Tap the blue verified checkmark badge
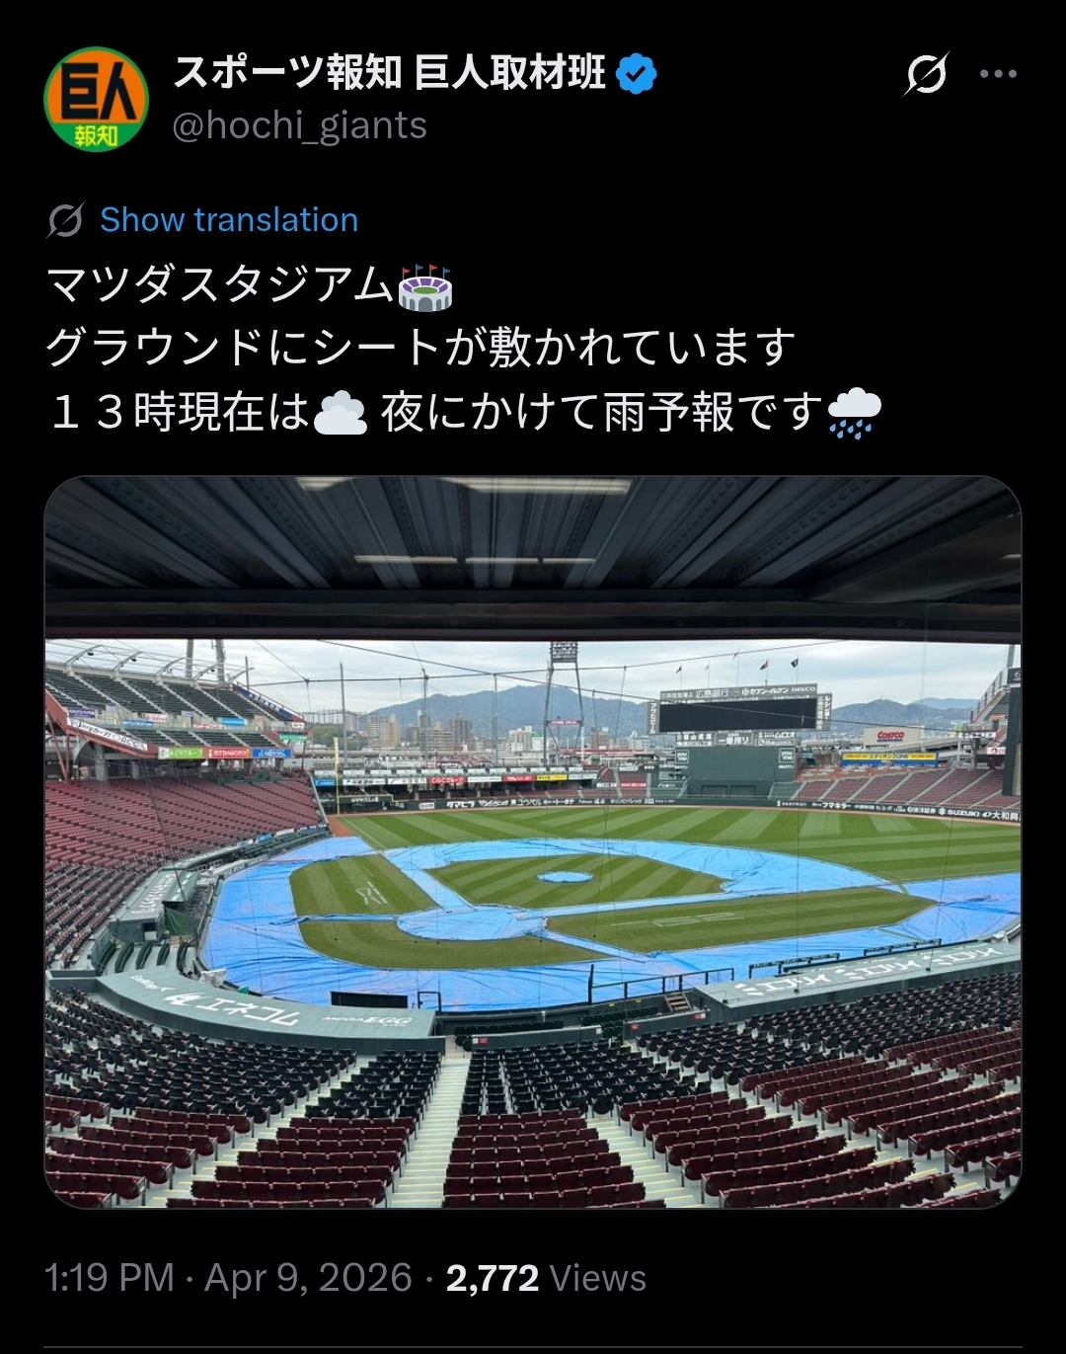1066x1354 pixels. tap(637, 74)
